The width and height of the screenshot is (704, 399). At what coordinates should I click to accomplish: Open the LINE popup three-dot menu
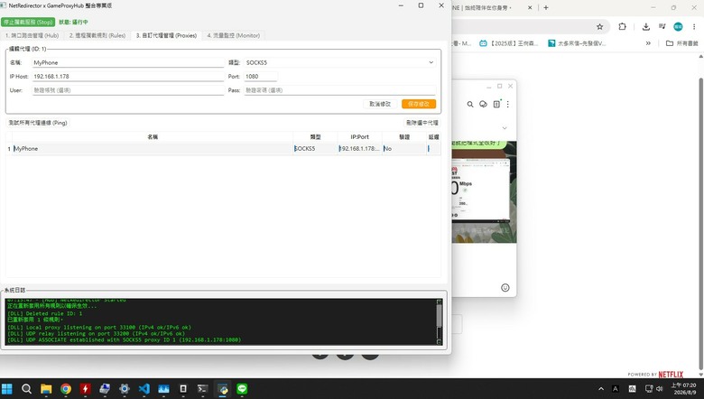click(x=508, y=104)
